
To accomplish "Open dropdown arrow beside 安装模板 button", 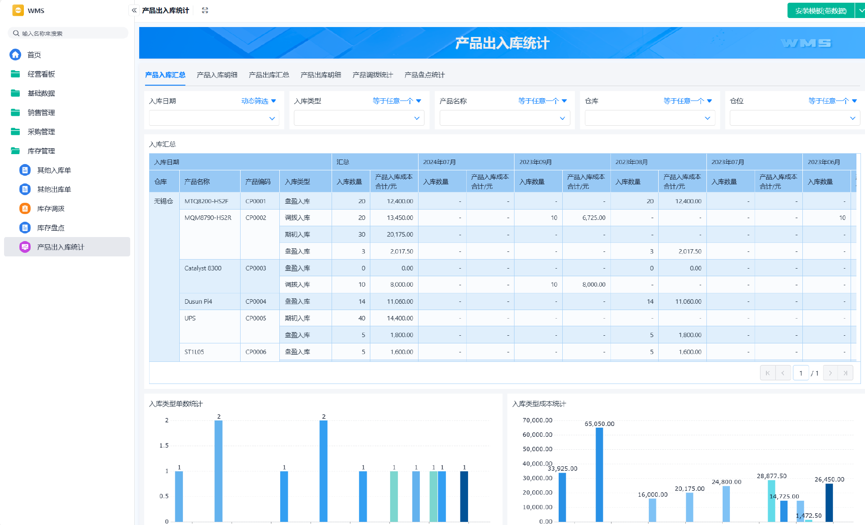I will (x=860, y=10).
